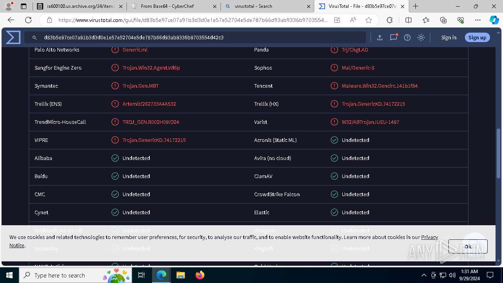Viewport: 503px width, 283px height.
Task: Click the Sign up button
Action: pyautogui.click(x=477, y=37)
